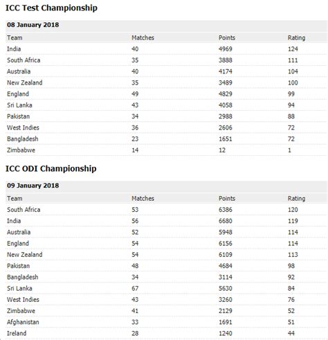The height and width of the screenshot is (340, 328).
Task: Select Zimbabwe in the Test Championship table
Action: [21, 150]
